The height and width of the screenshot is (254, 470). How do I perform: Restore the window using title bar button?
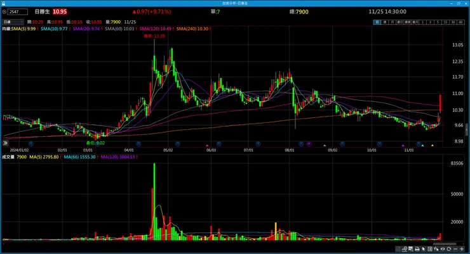tap(459, 3)
